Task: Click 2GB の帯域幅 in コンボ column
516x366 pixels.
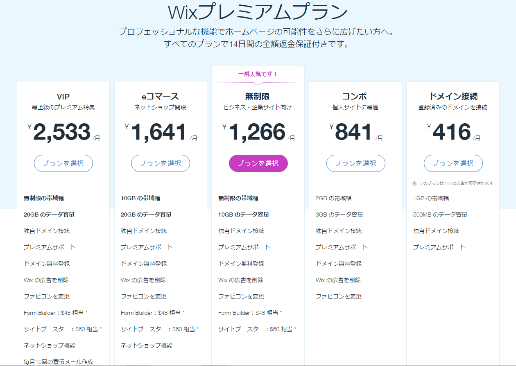Action: pyautogui.click(x=334, y=198)
